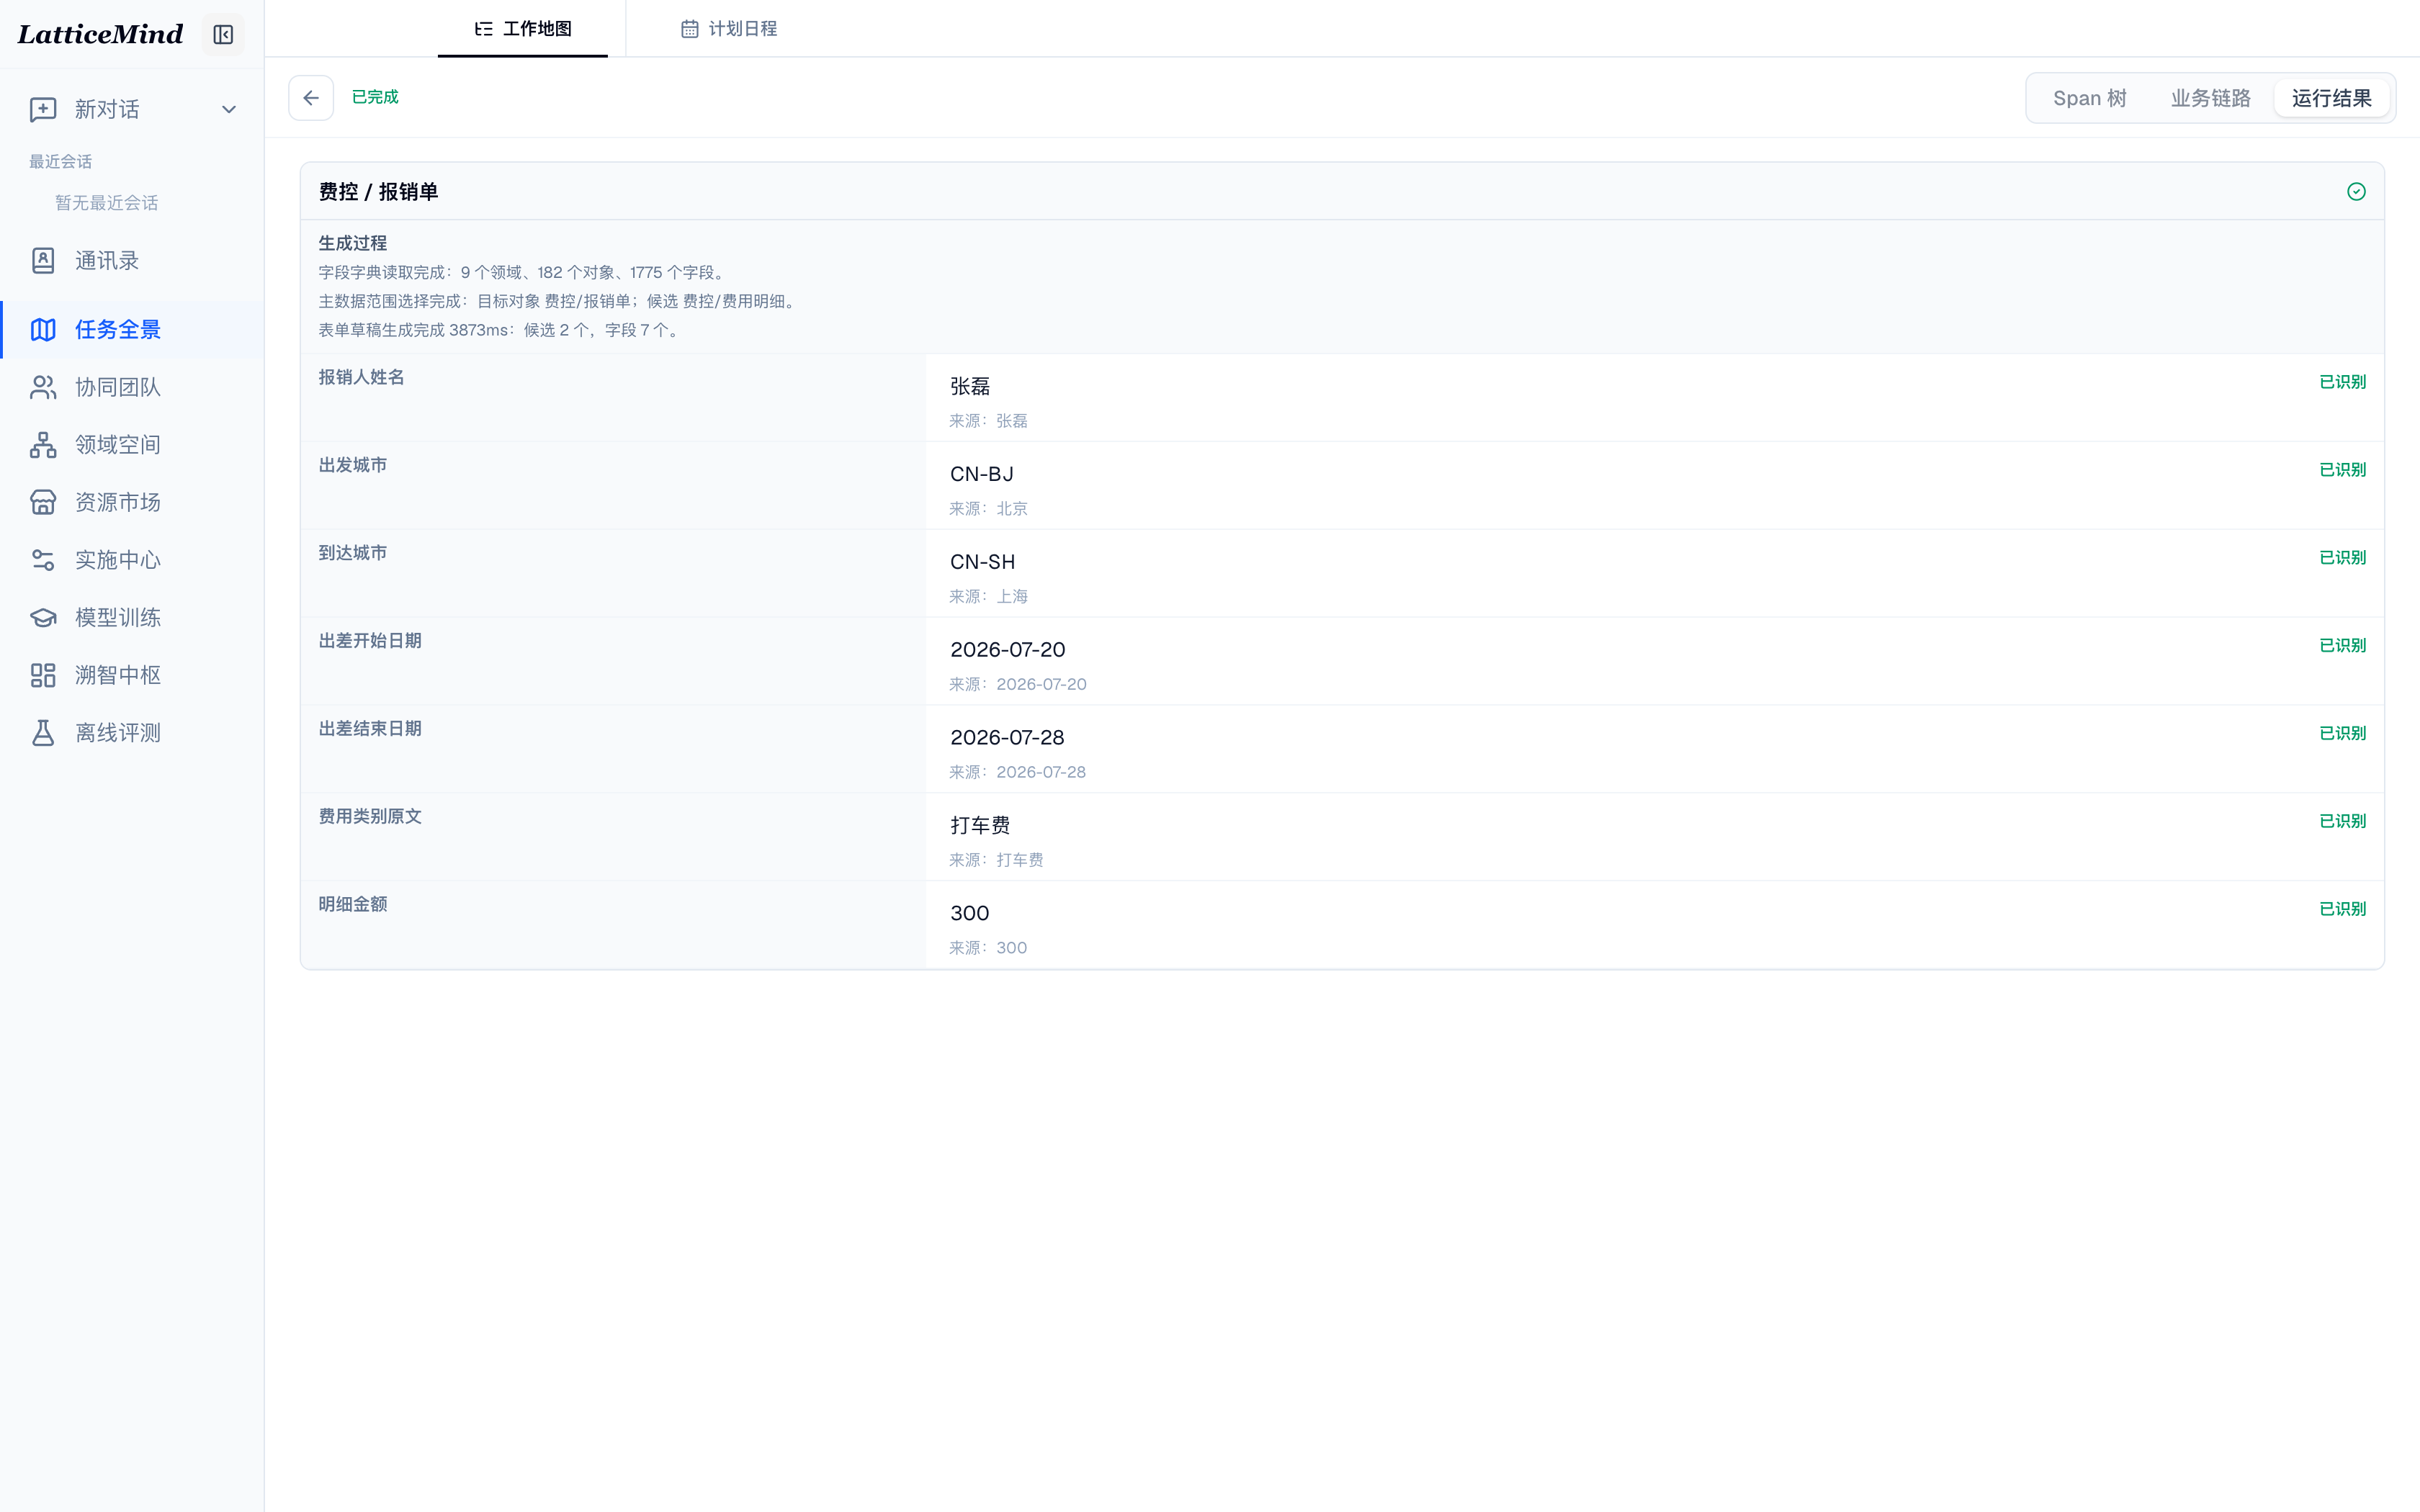Click 字段字典读取完成 log line
Viewport: 2420px width, 1512px height.
pos(523,272)
